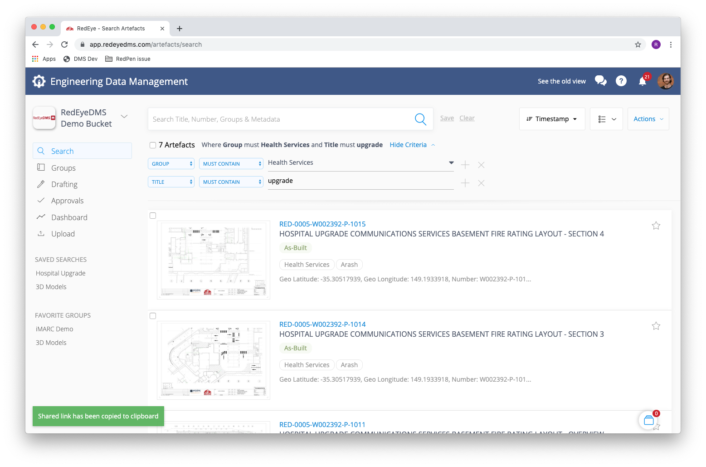Go to Groups in the sidebar
This screenshot has height=467, width=706.
[x=63, y=168]
